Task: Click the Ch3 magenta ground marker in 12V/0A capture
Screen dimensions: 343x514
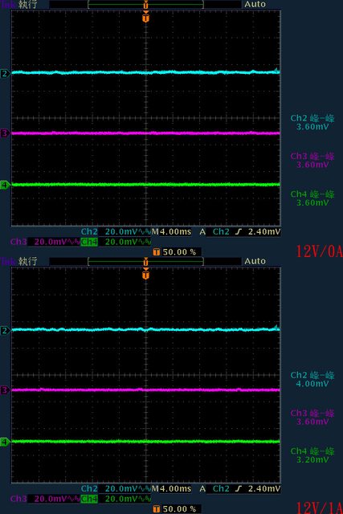Action: point(5,133)
